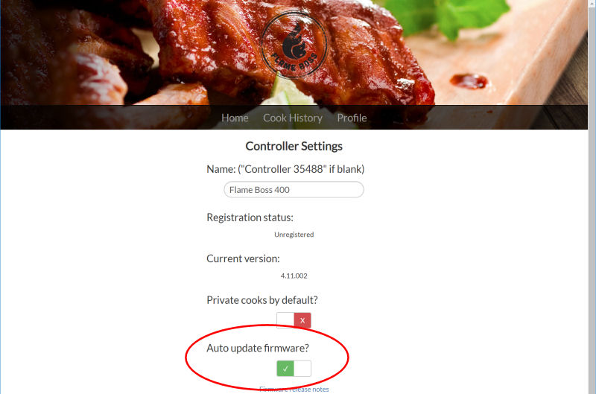Go to Cook History page

(x=293, y=118)
